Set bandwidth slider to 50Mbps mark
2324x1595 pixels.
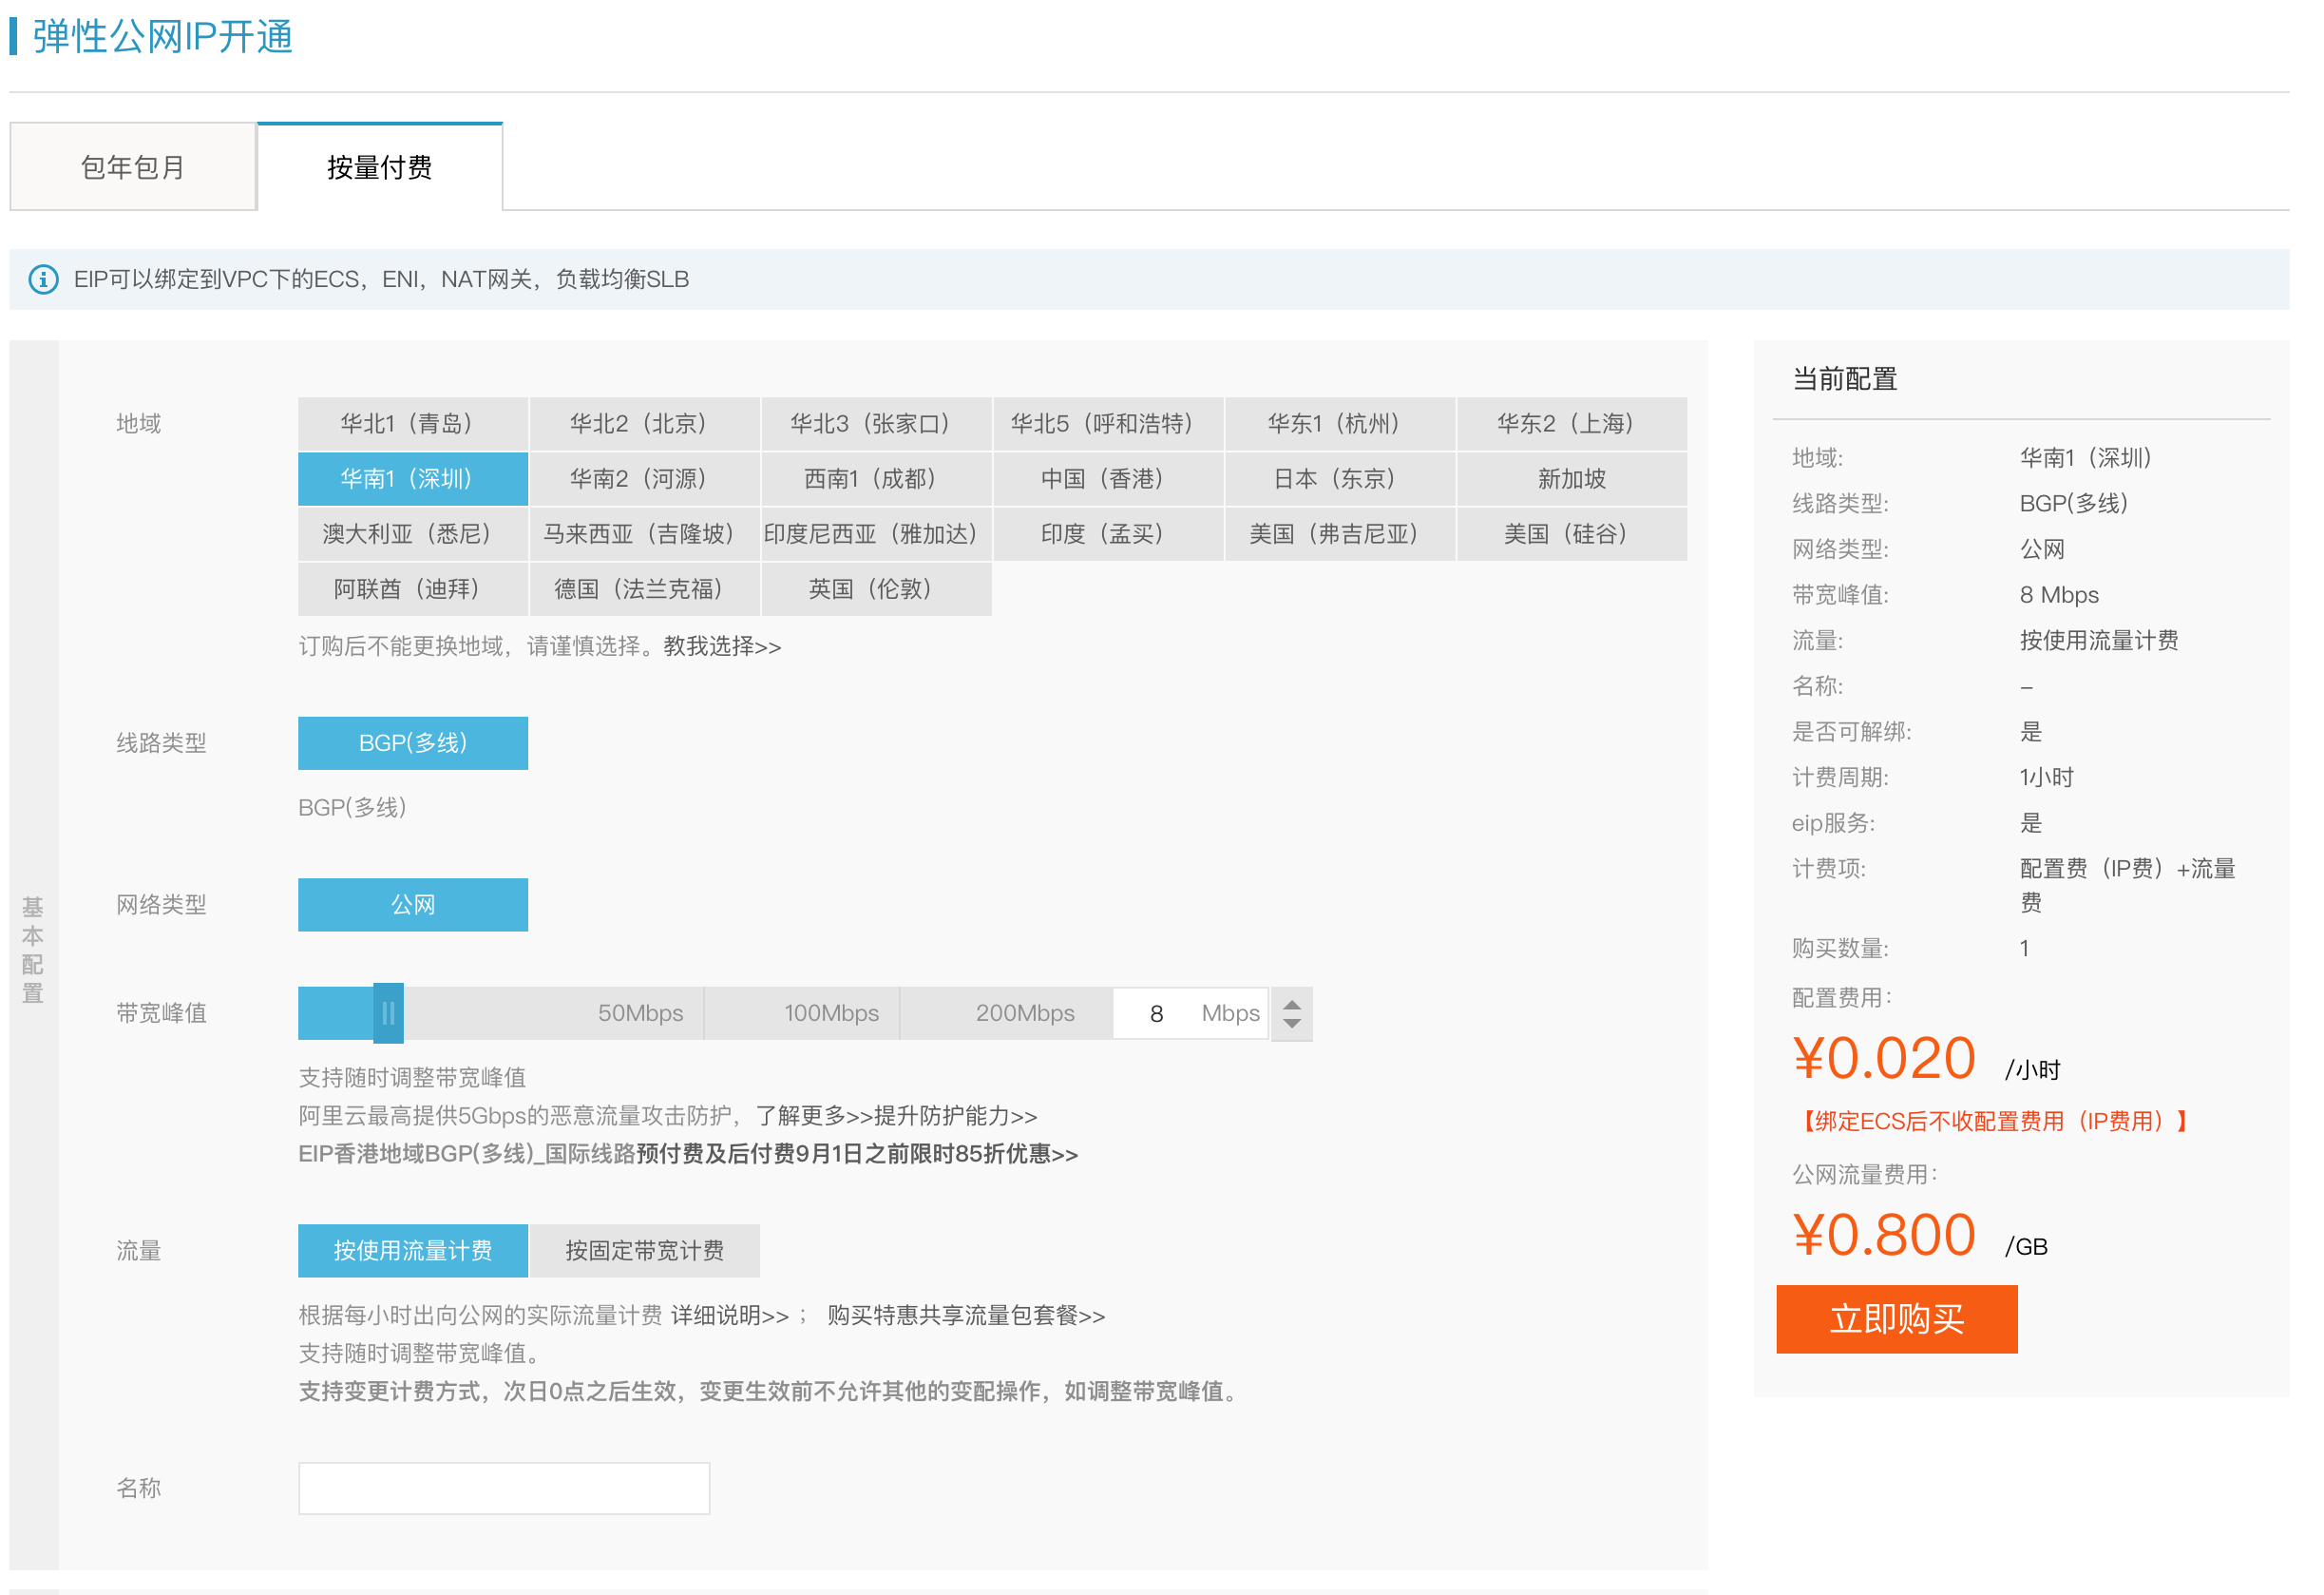pyautogui.click(x=641, y=1013)
